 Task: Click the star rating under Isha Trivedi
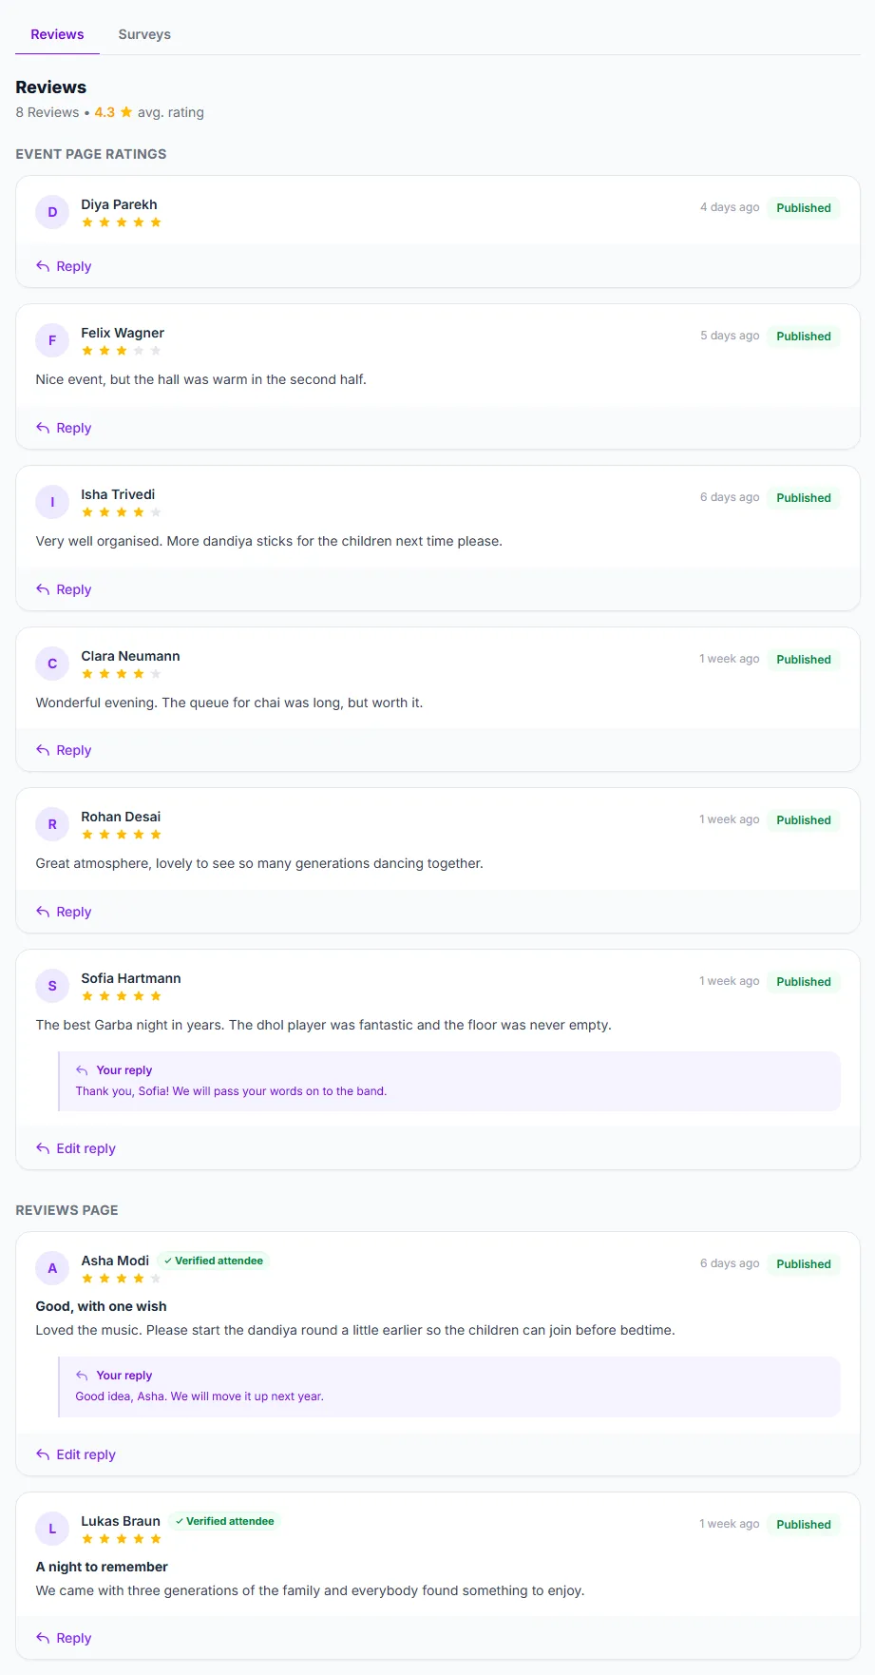click(x=122, y=512)
